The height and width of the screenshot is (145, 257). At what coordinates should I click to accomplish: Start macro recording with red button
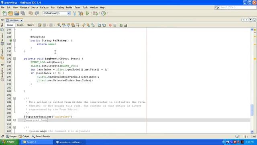coord(110,25)
